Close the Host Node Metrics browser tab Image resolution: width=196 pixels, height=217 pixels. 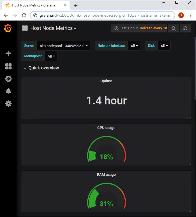(65, 5)
